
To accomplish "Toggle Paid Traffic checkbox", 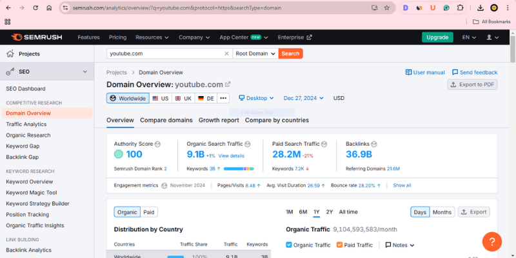I will point(340,245).
